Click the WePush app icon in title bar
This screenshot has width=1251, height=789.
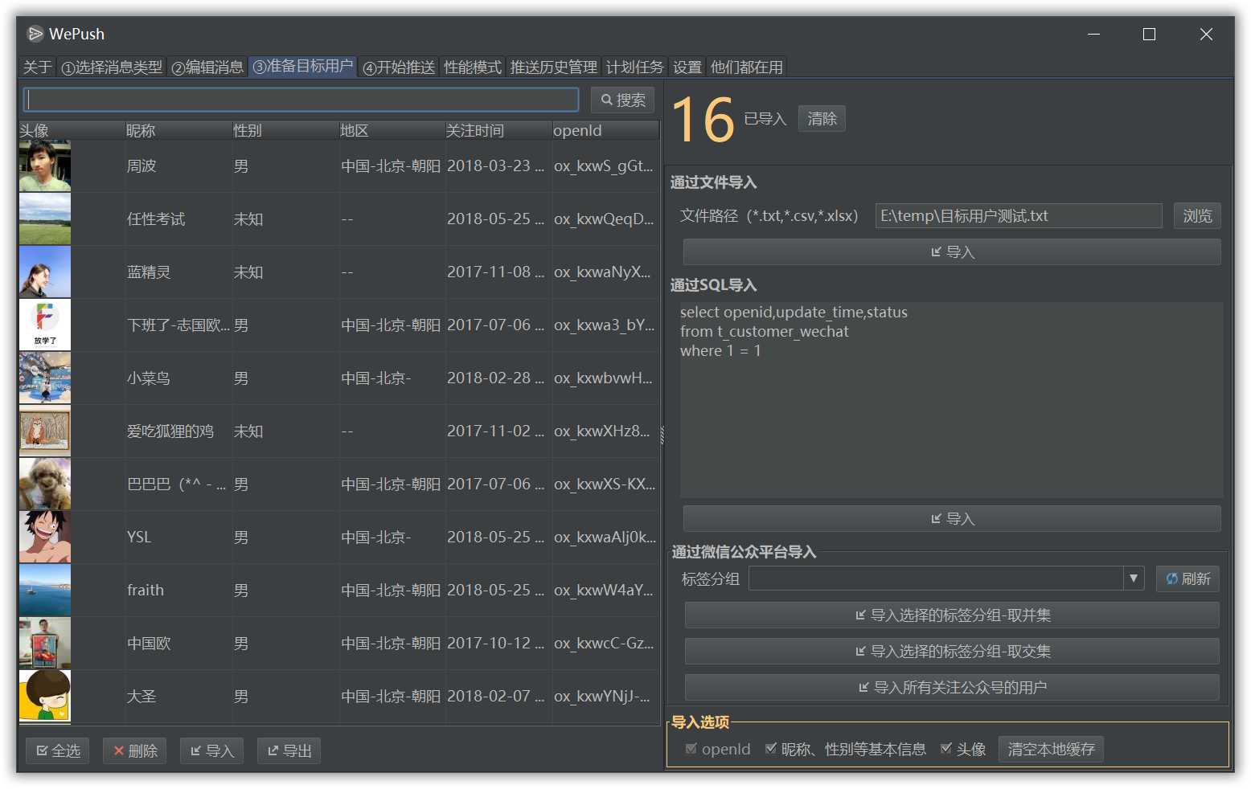tap(35, 34)
